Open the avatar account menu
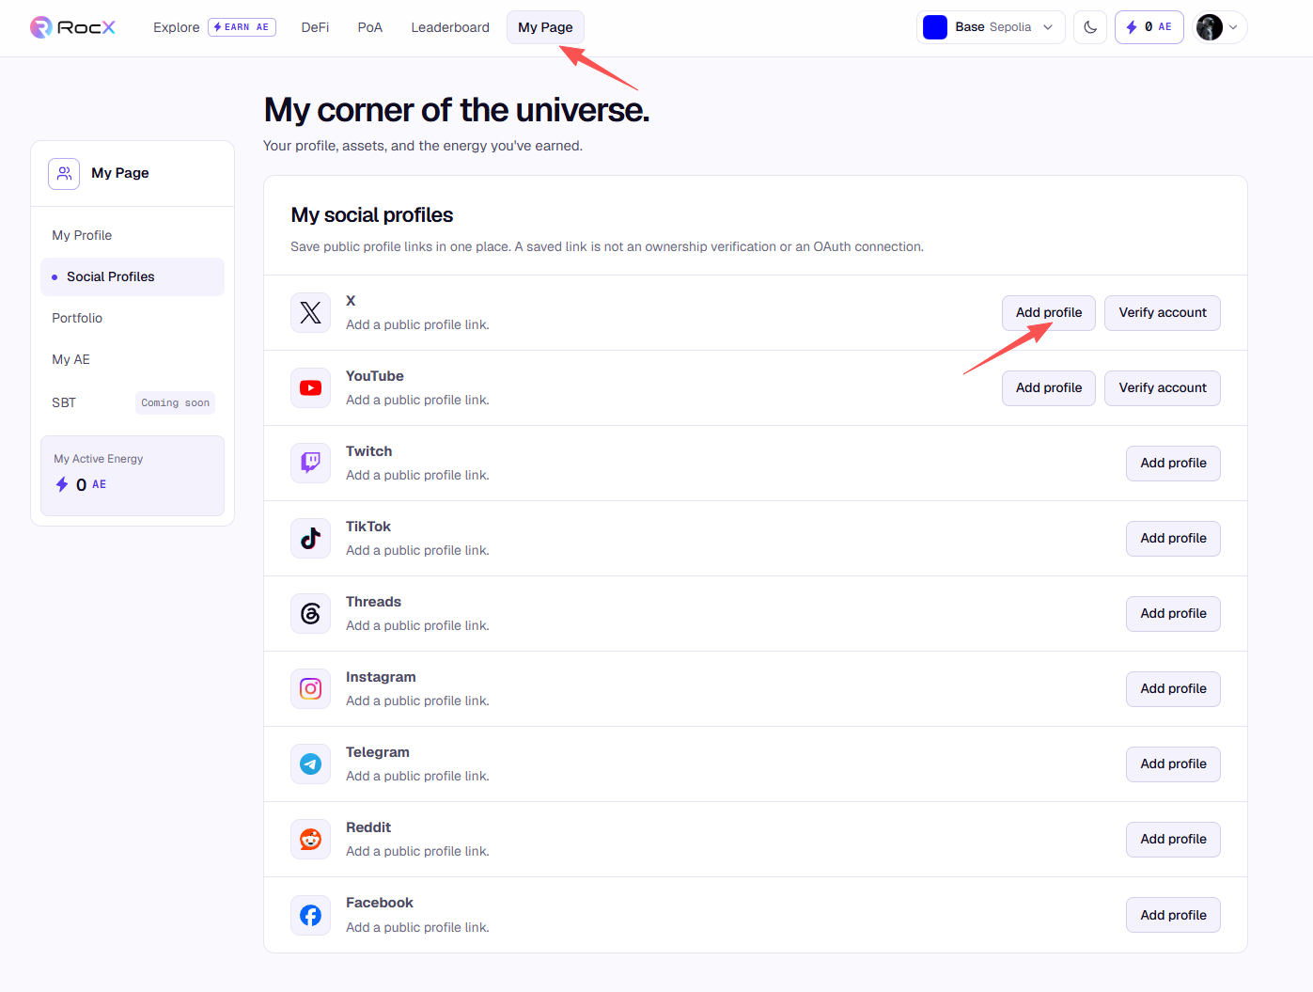 (x=1220, y=27)
